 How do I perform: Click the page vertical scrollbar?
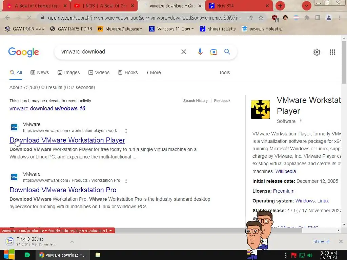tap(344, 62)
